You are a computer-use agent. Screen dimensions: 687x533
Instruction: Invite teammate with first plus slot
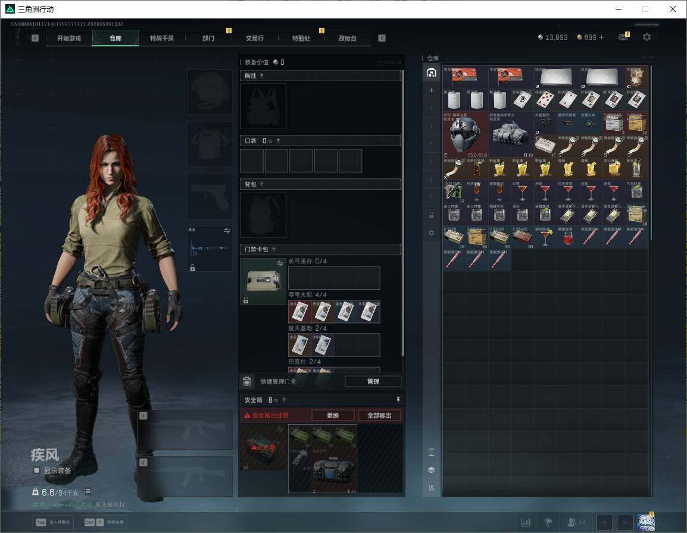(604, 522)
